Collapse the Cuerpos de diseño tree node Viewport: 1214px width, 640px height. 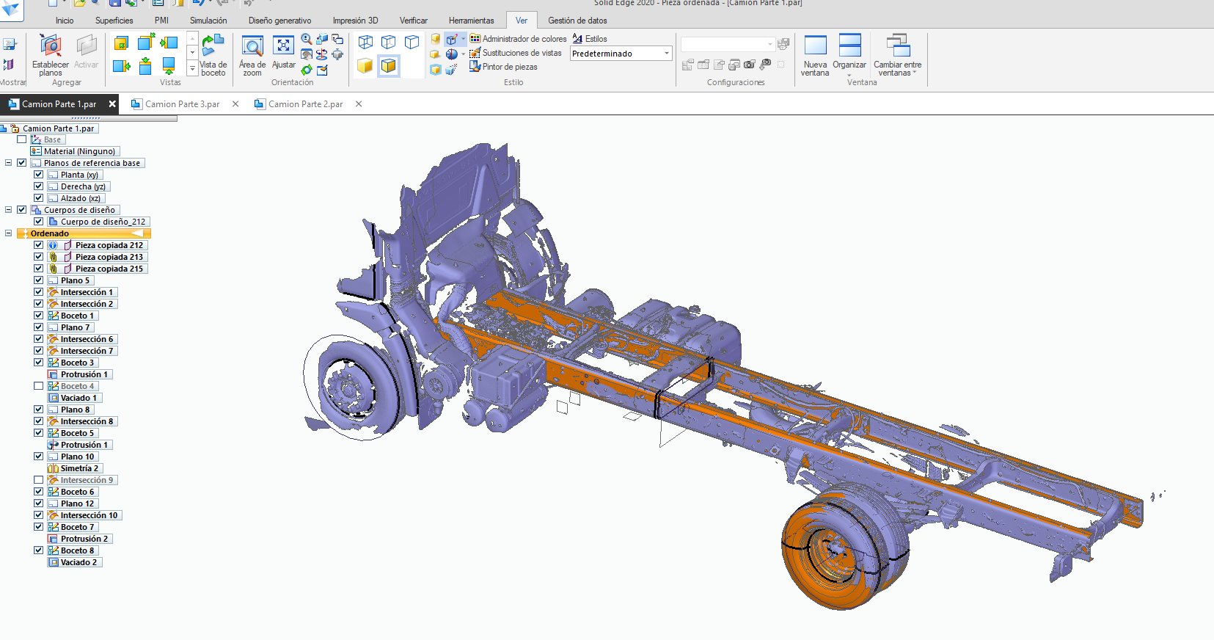tap(9, 210)
